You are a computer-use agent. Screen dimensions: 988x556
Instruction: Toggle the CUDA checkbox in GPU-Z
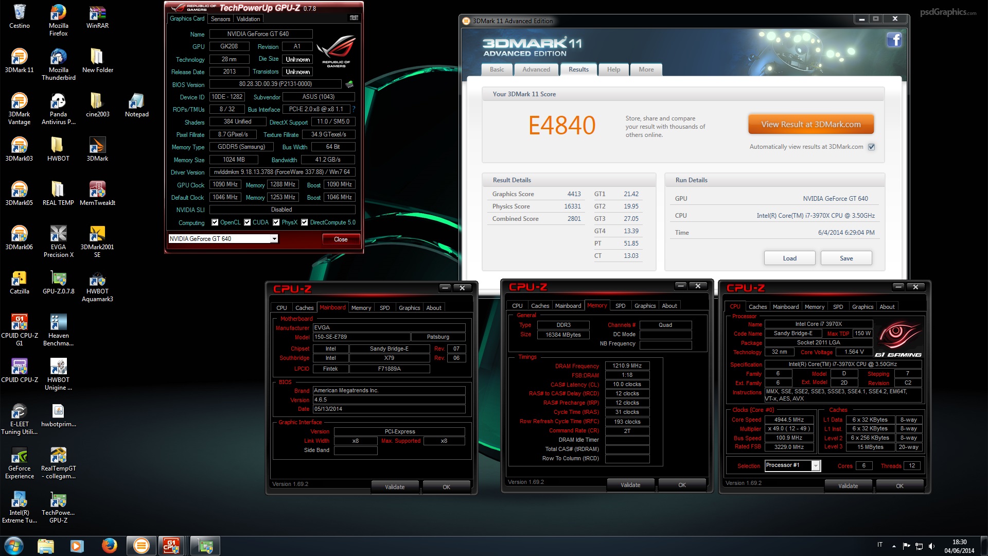pyautogui.click(x=247, y=222)
